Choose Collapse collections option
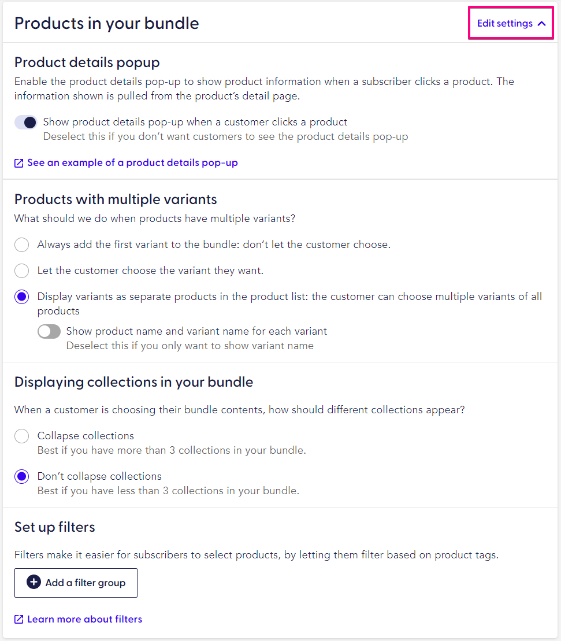The height and width of the screenshot is (641, 561). click(21, 436)
